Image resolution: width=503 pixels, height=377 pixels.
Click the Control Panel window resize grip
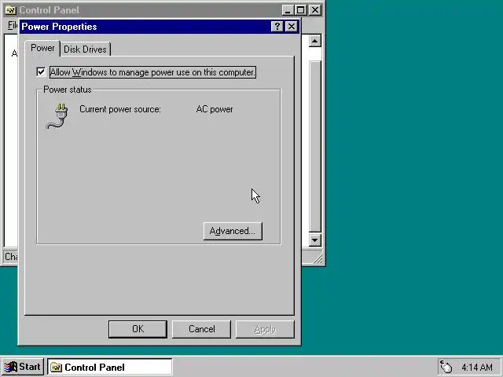point(318,258)
